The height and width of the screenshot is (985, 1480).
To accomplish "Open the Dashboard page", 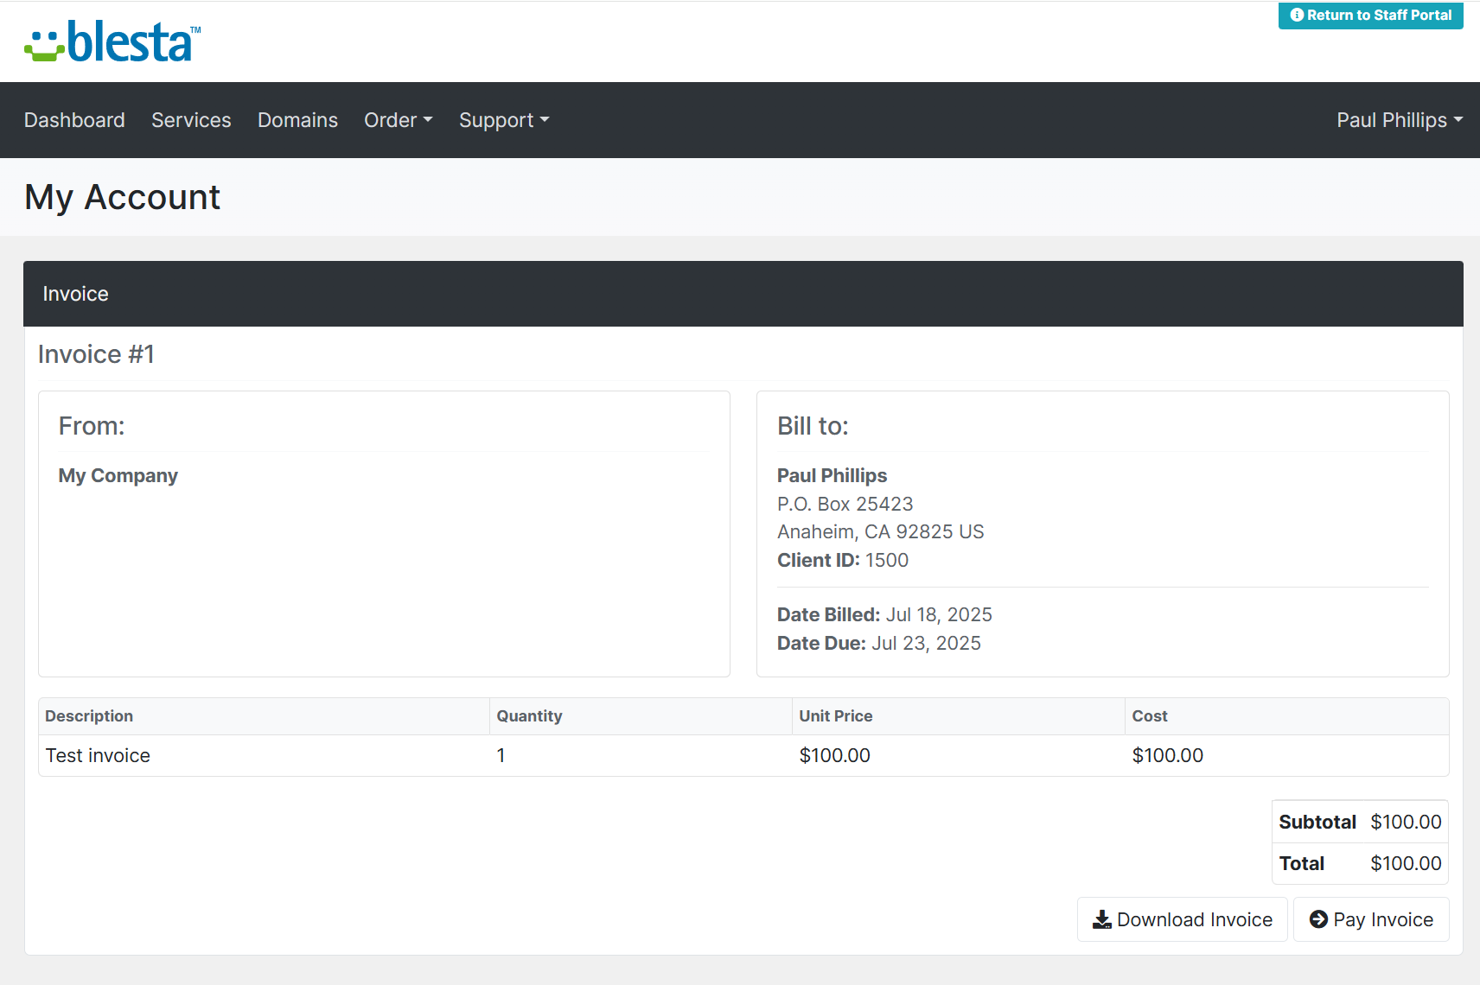I will click(x=74, y=120).
